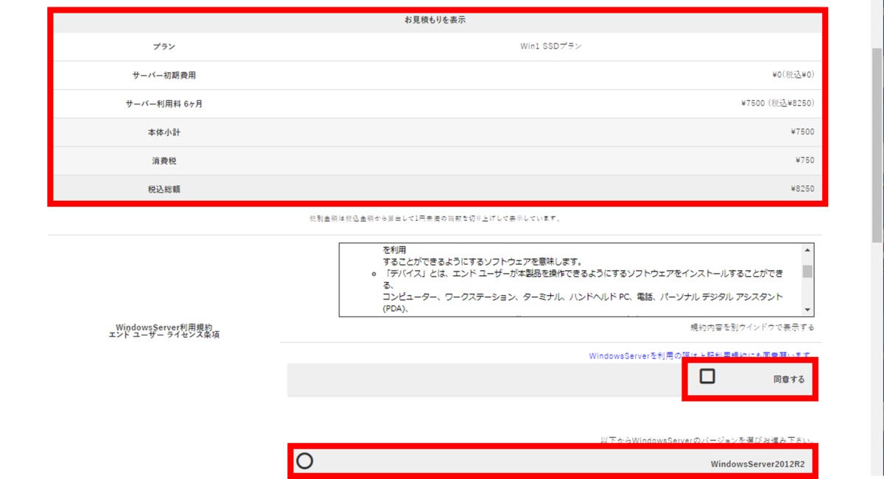Click the 税別金額は税込金額から footnote text
This screenshot has width=884, height=479.
coord(435,219)
